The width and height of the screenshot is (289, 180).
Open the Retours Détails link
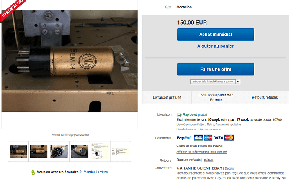tap(209, 160)
